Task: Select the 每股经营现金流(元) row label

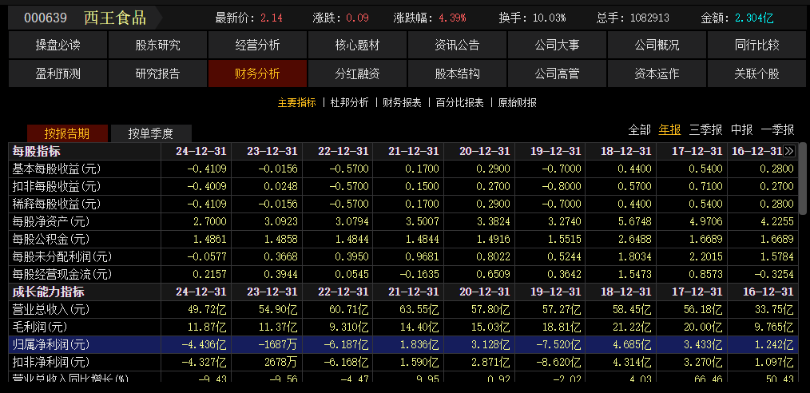Action: pyautogui.click(x=62, y=274)
